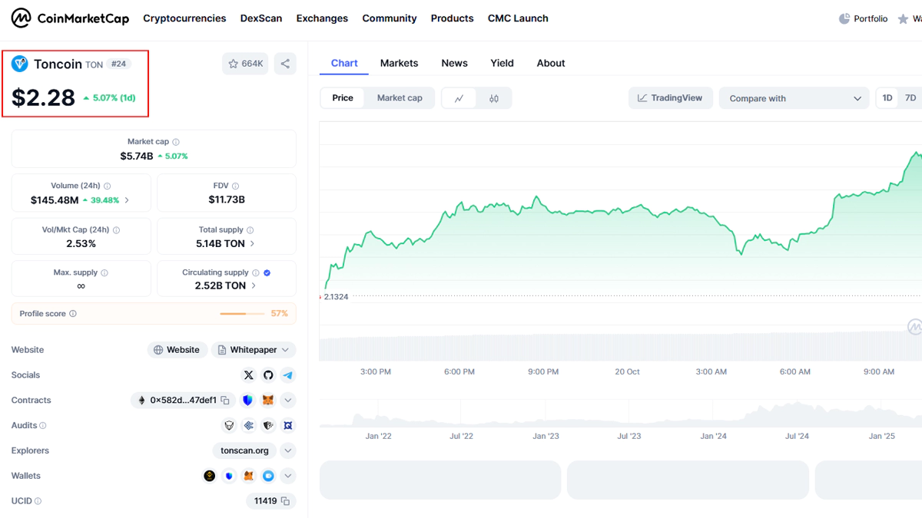Select the 7D time range
This screenshot has width=922, height=518.
click(910, 98)
